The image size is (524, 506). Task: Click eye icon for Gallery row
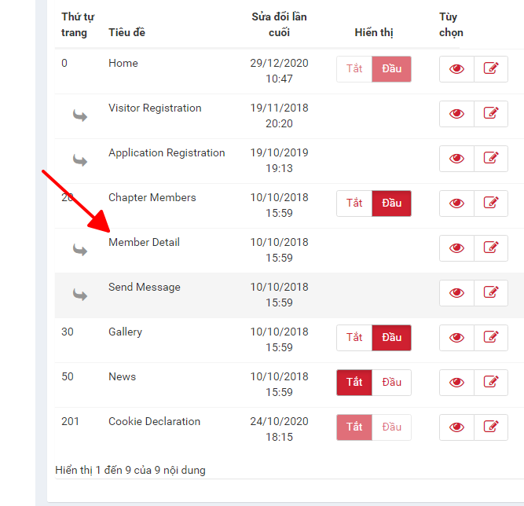coord(456,338)
